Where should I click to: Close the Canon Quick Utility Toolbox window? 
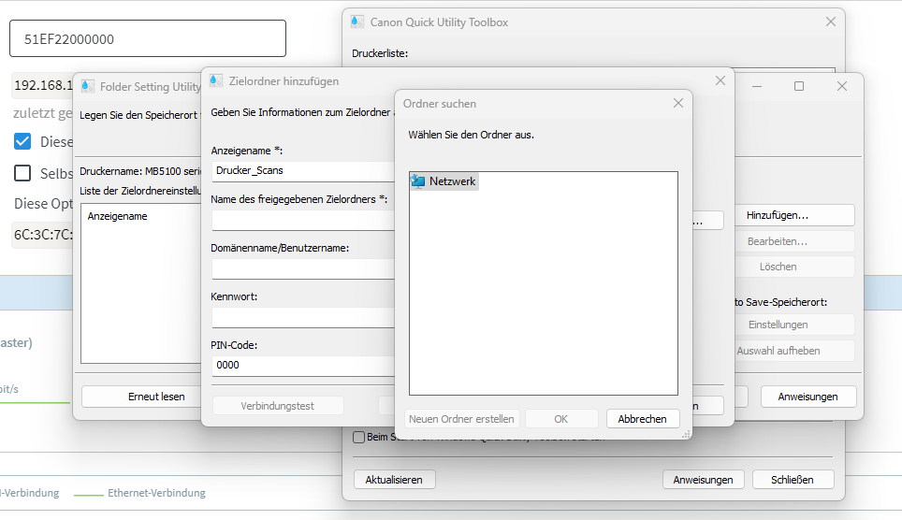click(x=831, y=22)
